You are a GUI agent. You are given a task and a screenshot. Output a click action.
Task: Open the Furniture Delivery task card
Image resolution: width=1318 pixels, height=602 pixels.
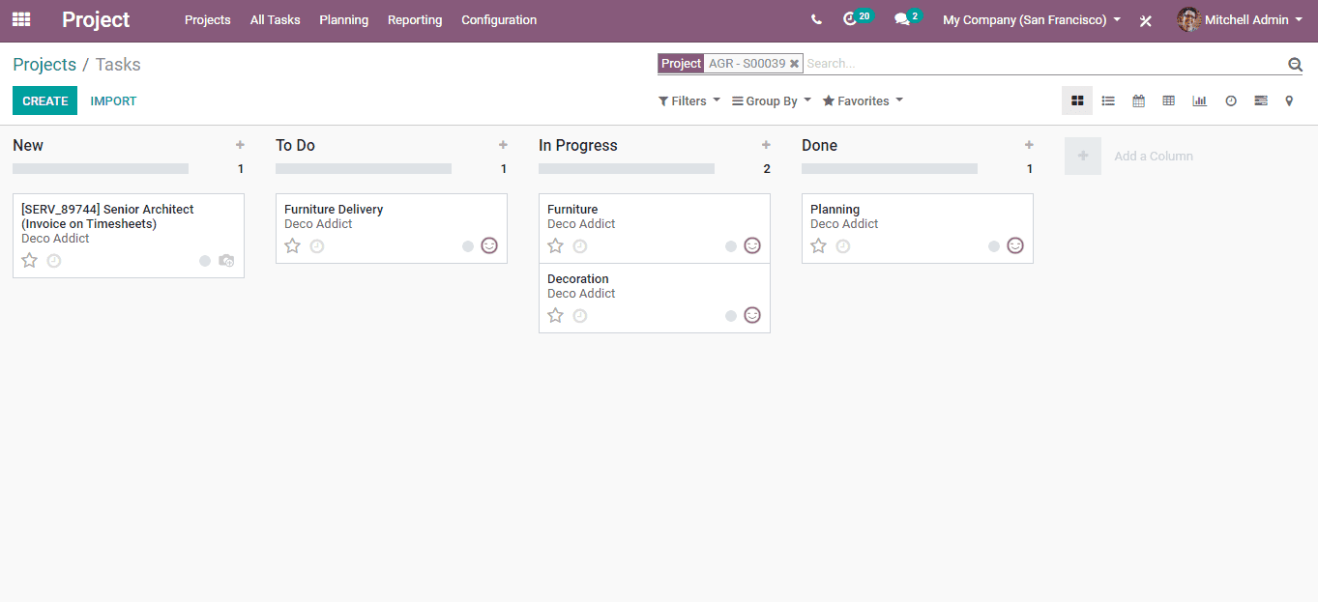coord(392,228)
